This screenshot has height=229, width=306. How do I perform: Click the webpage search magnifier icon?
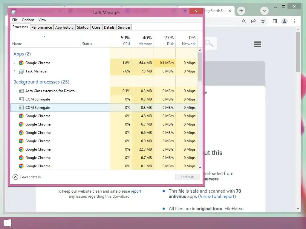[209, 44]
